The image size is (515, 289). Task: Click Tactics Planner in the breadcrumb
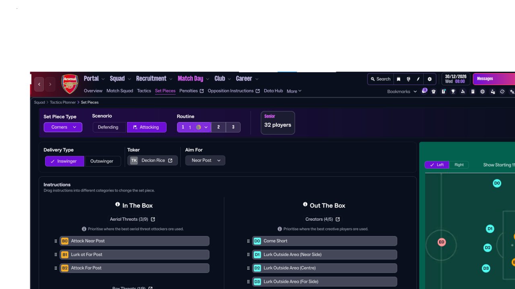pos(63,102)
